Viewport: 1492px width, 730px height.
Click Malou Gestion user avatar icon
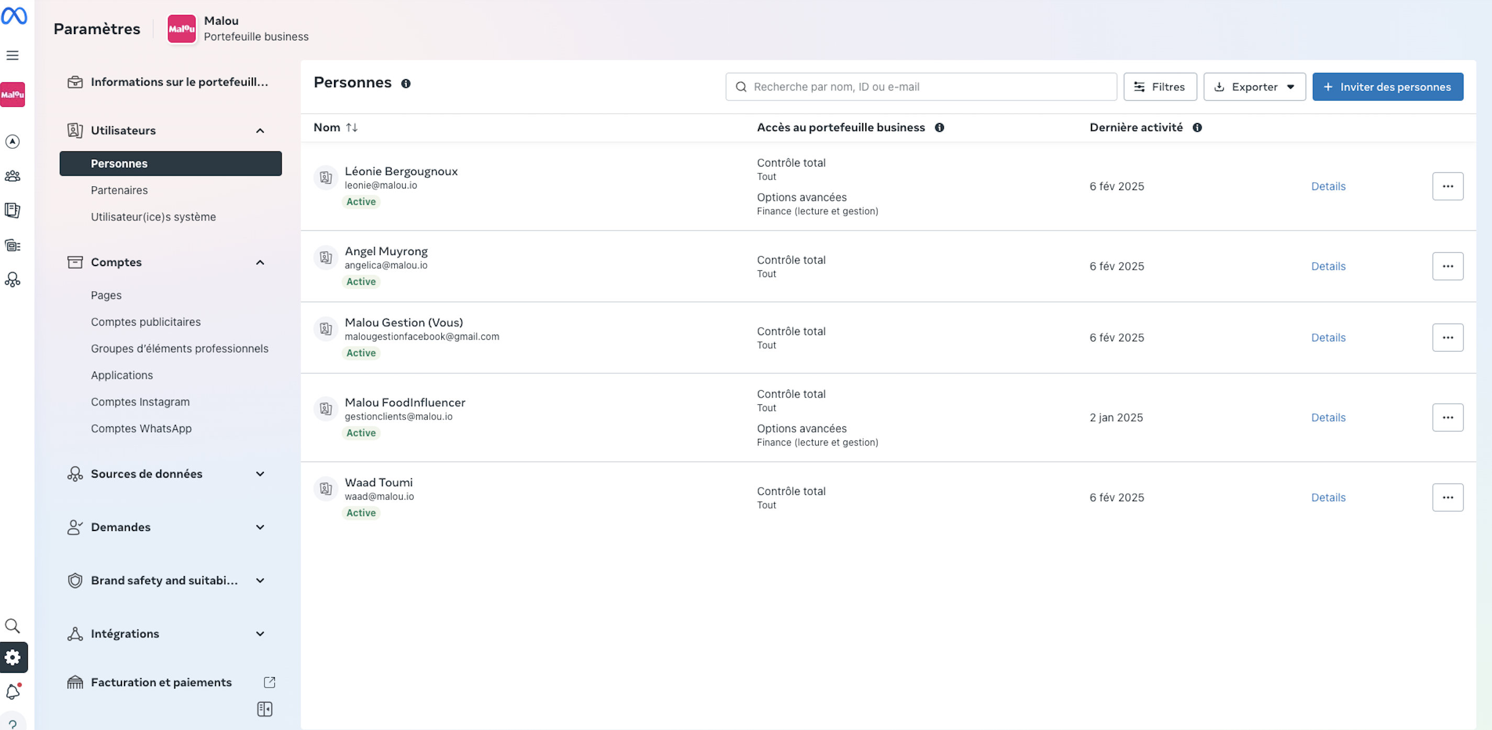pos(326,328)
